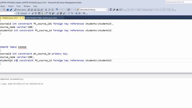Screen dimensions: 192x108
Task: Click the completion time 2022-09-01 message
Action: click(25, 84)
